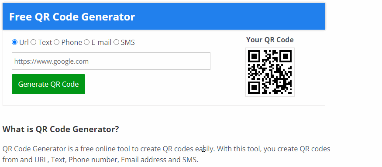382x167 pixels.
Task: Click the QR code's bottom-left finder square
Action: (x=254, y=88)
